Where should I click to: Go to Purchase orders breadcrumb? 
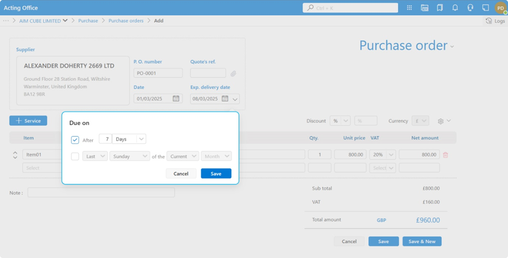coord(126,21)
